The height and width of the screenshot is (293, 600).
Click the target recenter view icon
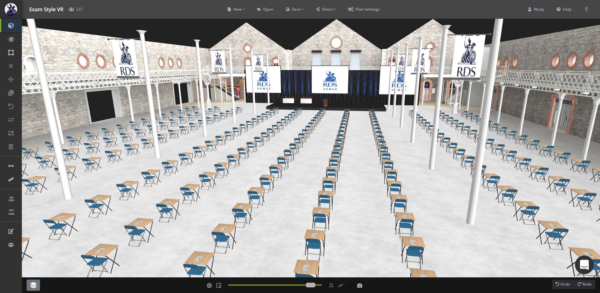point(209,285)
